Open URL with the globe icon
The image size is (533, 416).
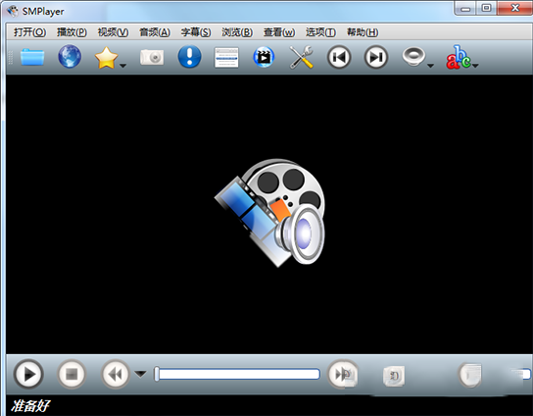[70, 57]
